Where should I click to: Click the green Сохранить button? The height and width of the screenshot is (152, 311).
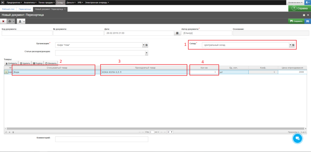296,21
